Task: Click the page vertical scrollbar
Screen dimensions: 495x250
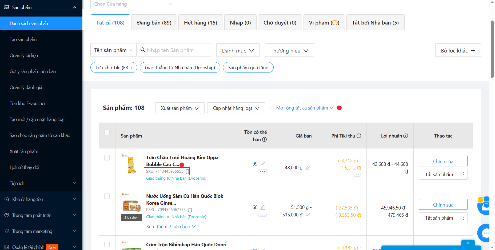Action: click(x=492, y=49)
